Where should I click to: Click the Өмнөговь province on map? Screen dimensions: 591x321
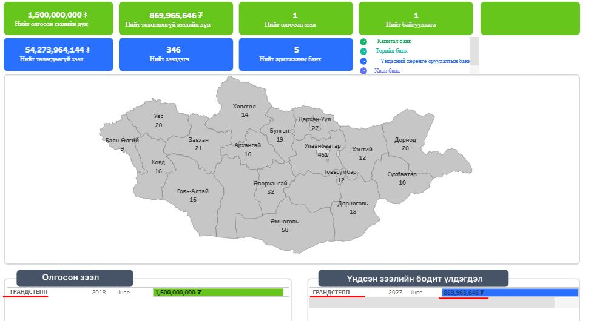285,225
